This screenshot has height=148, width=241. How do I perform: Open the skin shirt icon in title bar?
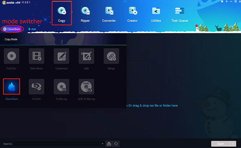222,1
